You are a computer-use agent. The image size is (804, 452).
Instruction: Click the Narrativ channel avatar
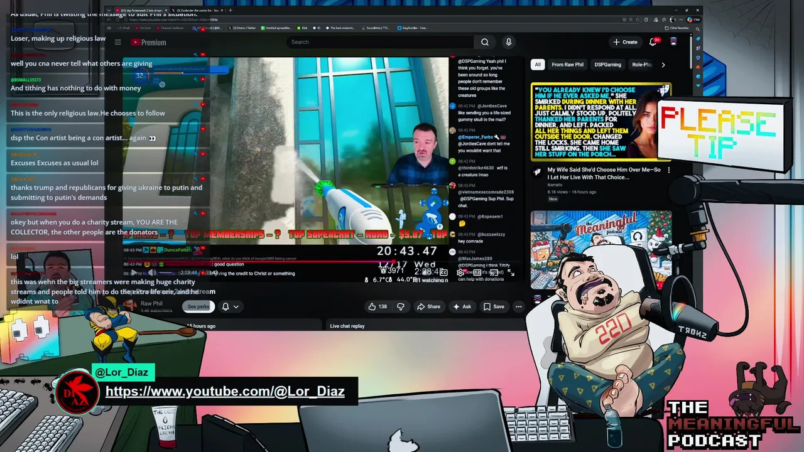coord(538,171)
